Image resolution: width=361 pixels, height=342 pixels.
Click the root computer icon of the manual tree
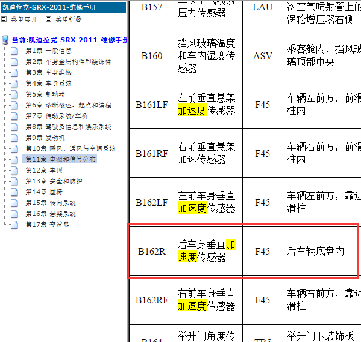click(x=5, y=40)
